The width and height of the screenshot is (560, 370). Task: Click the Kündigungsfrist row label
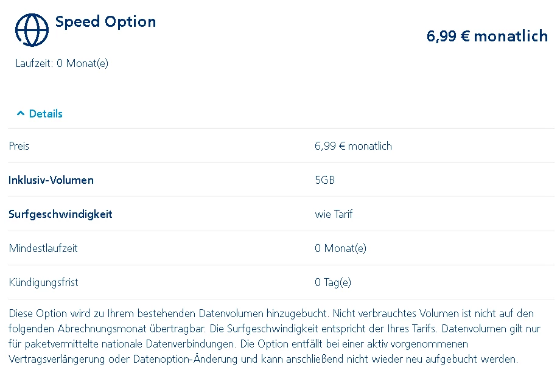click(43, 282)
